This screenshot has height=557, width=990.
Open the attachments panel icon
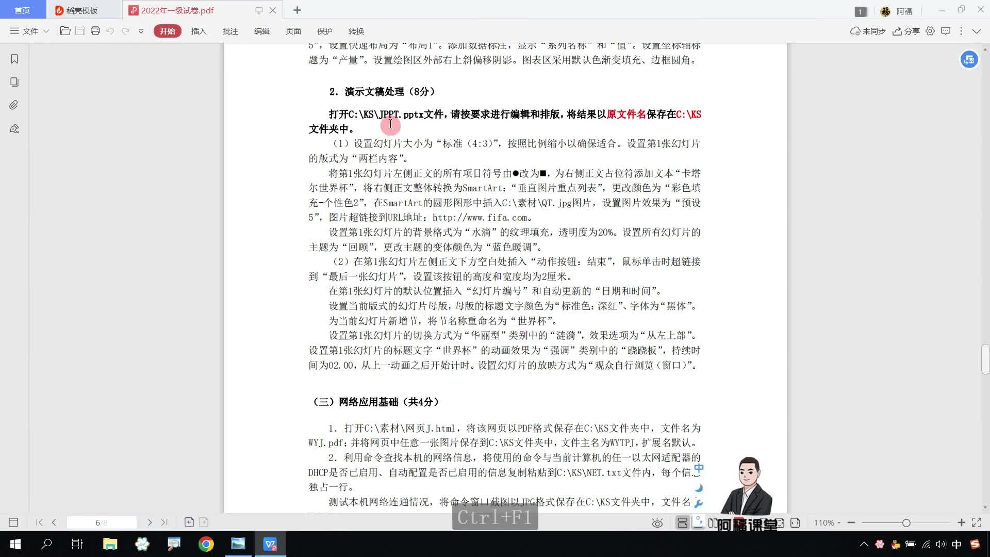coord(14,105)
